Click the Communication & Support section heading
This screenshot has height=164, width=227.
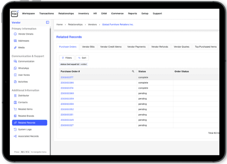(x=28, y=56)
